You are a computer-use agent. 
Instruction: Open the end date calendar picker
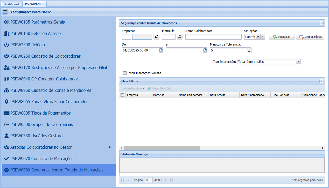205,50
